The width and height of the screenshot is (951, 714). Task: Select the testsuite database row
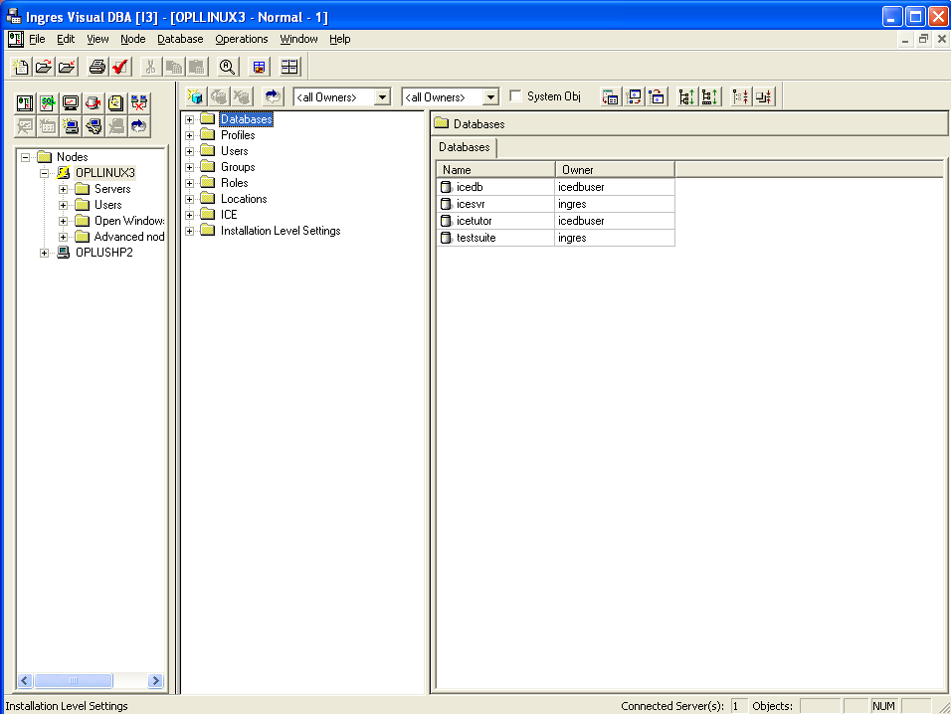pos(555,238)
